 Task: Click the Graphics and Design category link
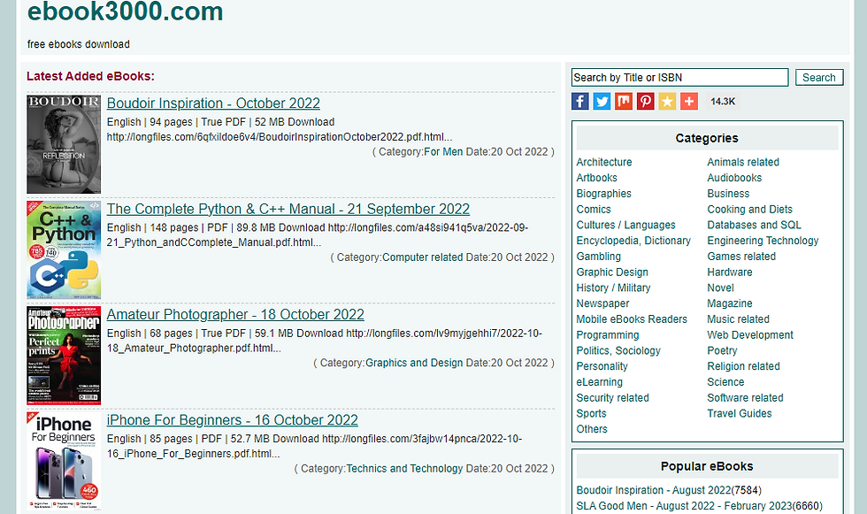coord(414,363)
